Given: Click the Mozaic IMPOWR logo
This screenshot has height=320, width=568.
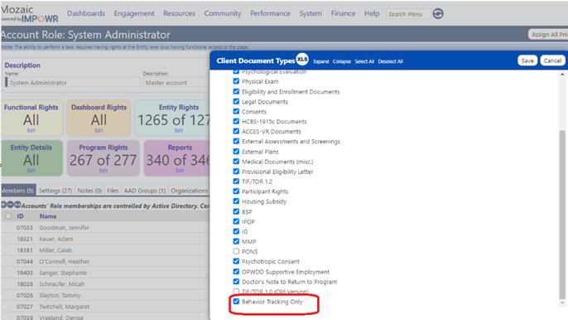Looking at the screenshot, I should [29, 14].
